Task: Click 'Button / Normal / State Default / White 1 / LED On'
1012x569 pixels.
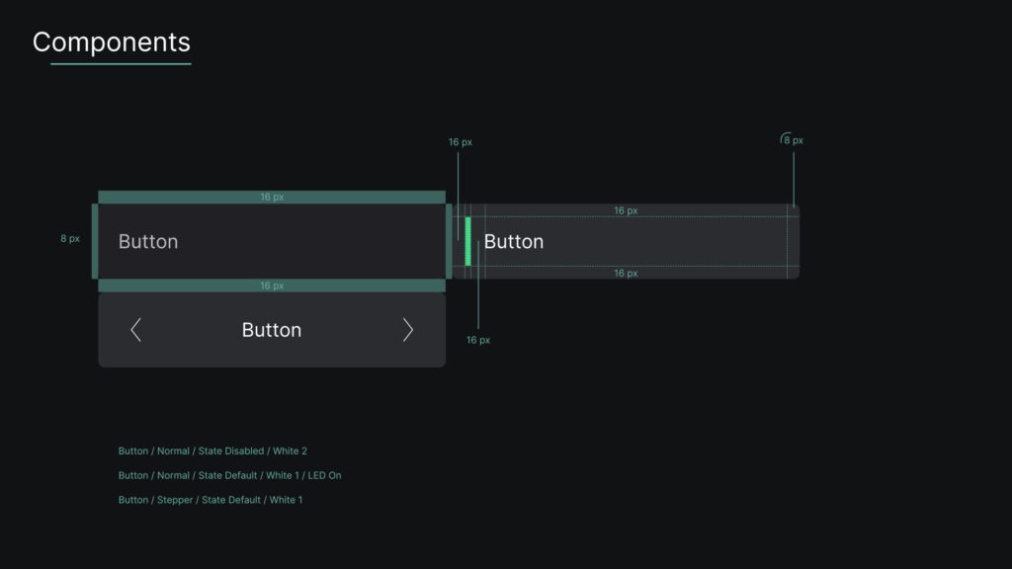Action: pos(229,475)
